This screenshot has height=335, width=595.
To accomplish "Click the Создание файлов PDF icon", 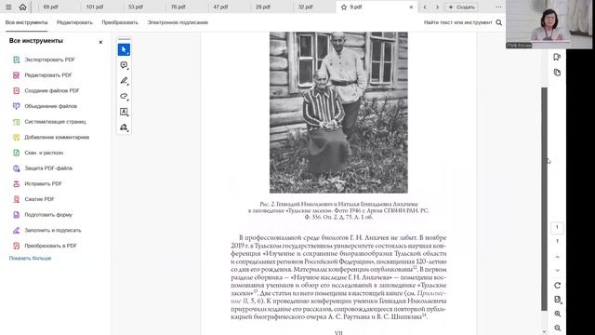I will tap(17, 91).
